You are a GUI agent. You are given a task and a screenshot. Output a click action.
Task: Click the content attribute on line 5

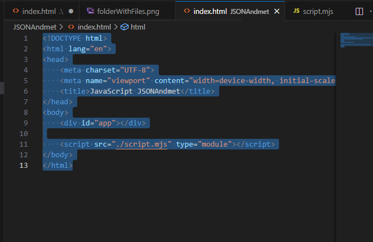[169, 81]
